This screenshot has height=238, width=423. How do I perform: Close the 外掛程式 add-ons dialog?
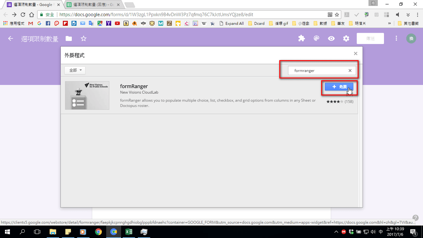point(356,54)
